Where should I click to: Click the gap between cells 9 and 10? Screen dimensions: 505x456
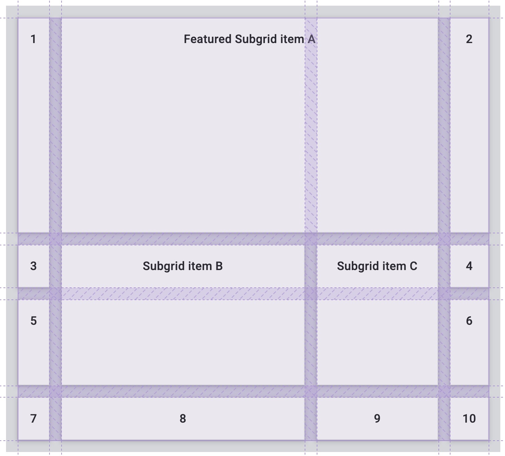(444, 419)
